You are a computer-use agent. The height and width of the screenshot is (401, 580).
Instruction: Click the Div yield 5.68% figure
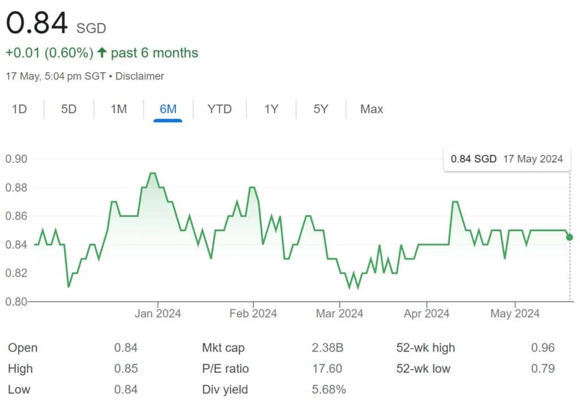pos(330,390)
